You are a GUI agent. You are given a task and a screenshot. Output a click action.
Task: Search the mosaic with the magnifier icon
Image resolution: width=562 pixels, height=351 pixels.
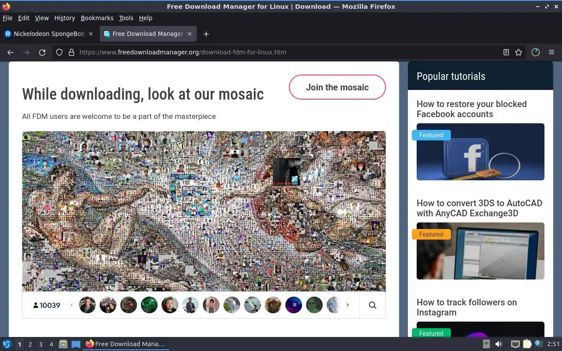pos(372,305)
